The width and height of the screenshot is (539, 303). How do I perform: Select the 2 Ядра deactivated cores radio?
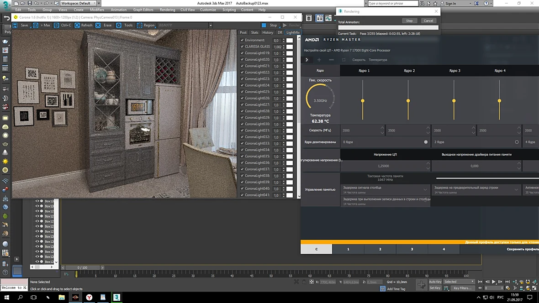point(517,142)
